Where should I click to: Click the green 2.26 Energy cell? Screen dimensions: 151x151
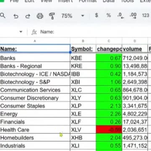109,114
